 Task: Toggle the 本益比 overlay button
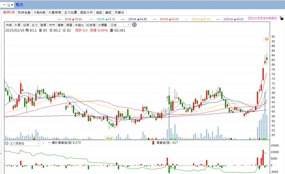(x=79, y=25)
